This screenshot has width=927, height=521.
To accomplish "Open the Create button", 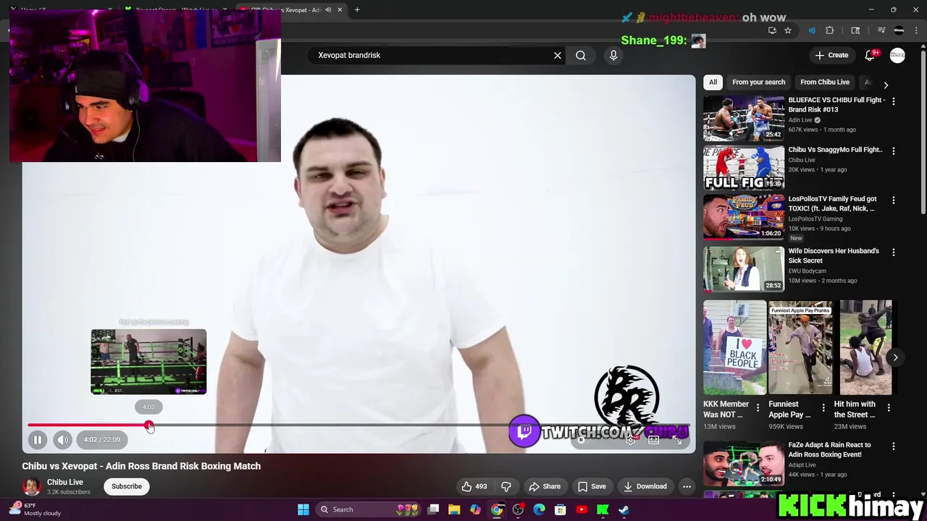I will click(831, 55).
